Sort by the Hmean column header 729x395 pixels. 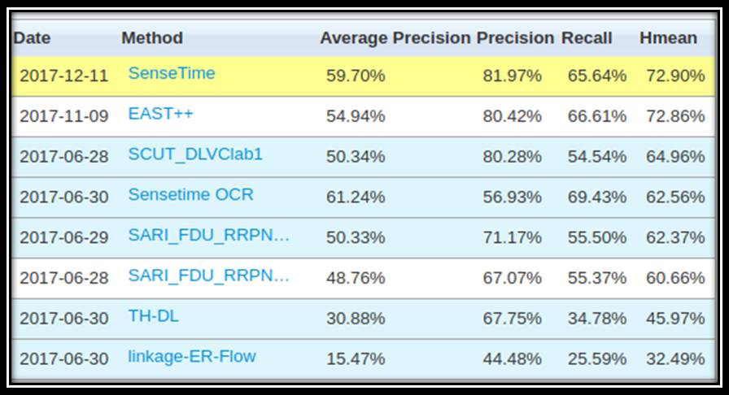(668, 37)
